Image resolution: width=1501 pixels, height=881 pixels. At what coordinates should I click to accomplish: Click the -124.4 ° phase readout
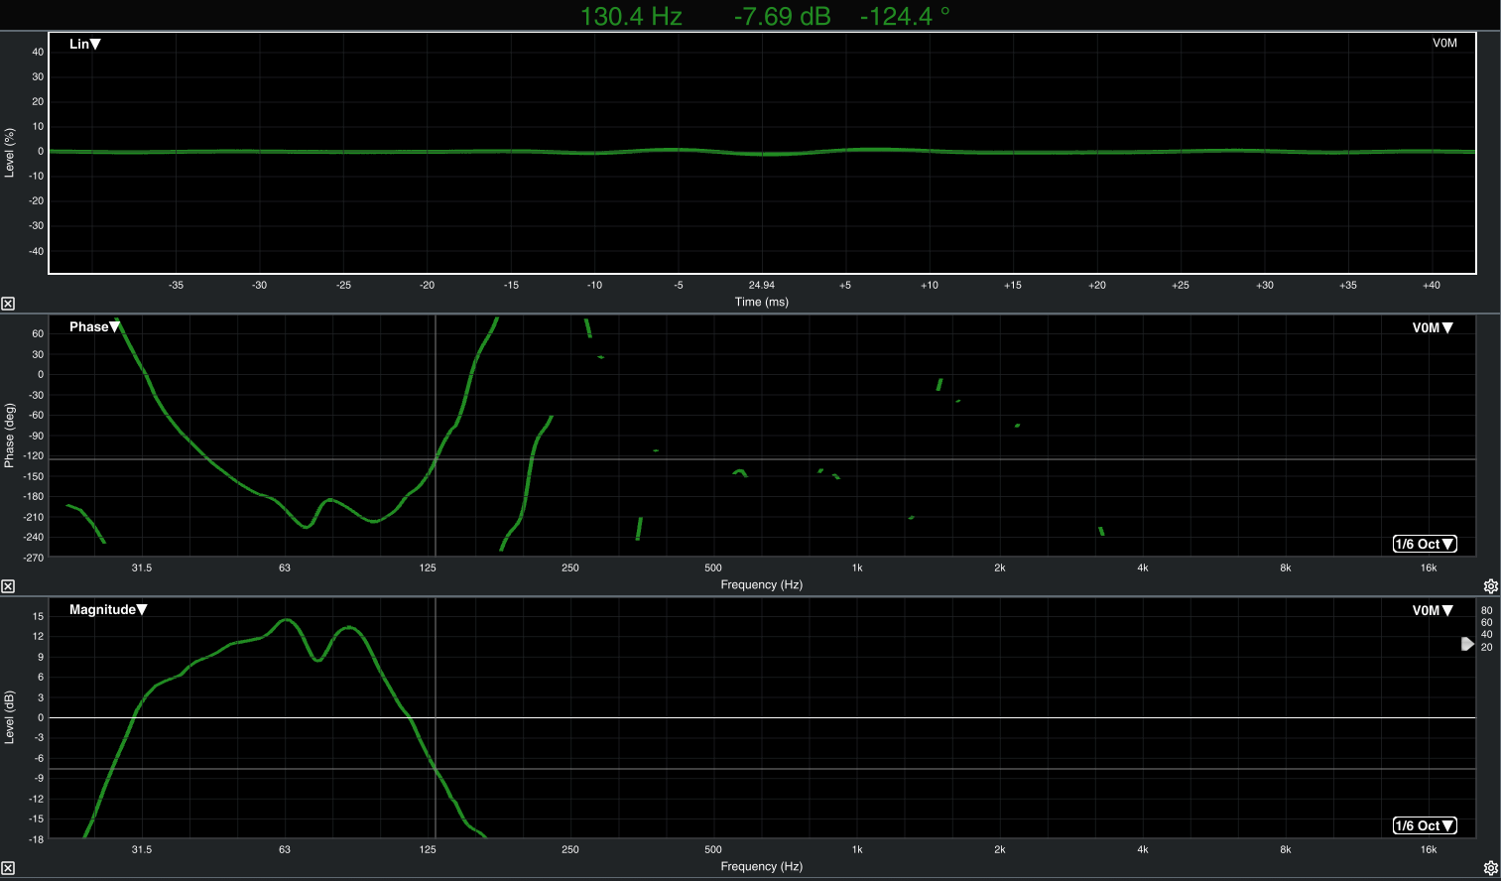pyautogui.click(x=905, y=16)
